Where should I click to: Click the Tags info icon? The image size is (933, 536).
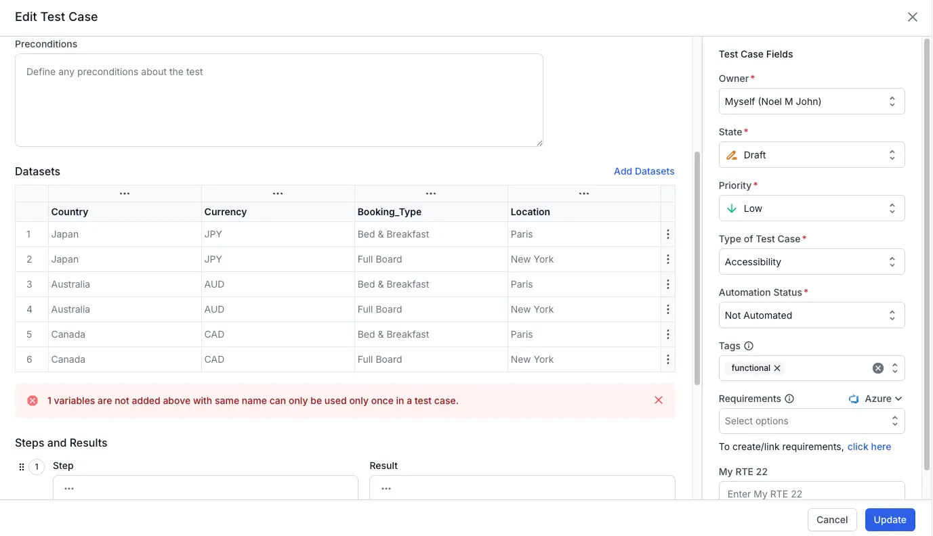click(749, 346)
